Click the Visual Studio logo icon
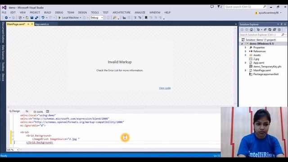Image resolution: width=288 pixels, height=162 pixels. coord(4,8)
